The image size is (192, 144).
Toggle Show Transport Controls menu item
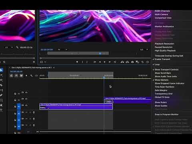[x=166, y=70]
